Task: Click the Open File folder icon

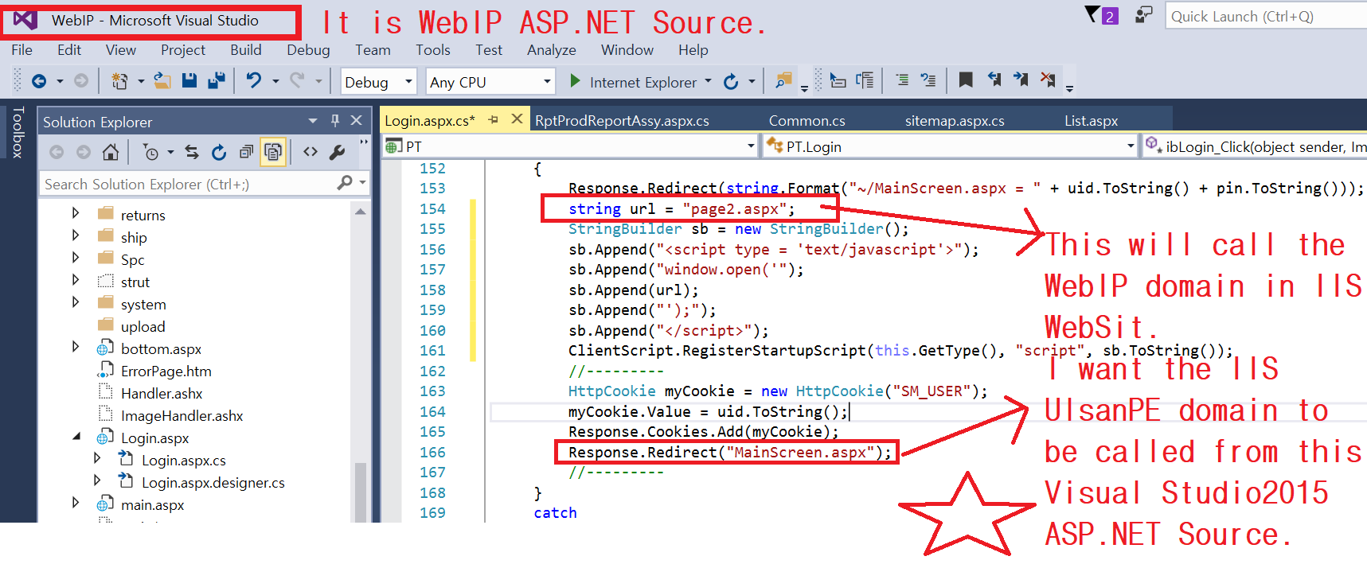Action: click(162, 81)
